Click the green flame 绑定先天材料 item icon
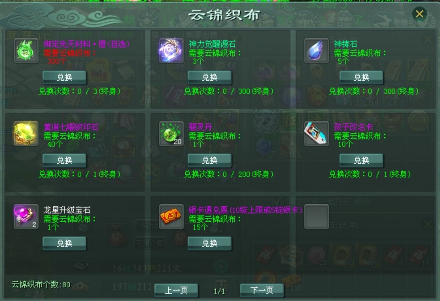The image size is (440, 301). tap(26, 51)
